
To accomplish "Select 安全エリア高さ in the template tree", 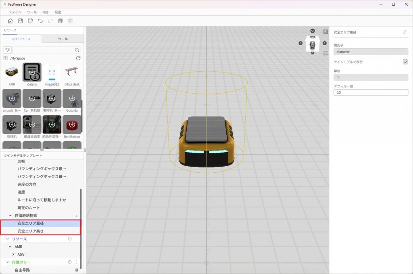I will point(31,231).
